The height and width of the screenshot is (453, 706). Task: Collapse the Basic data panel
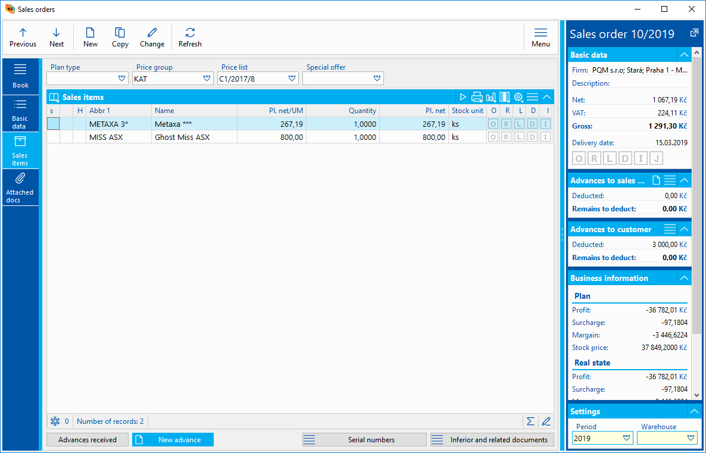click(x=685, y=55)
